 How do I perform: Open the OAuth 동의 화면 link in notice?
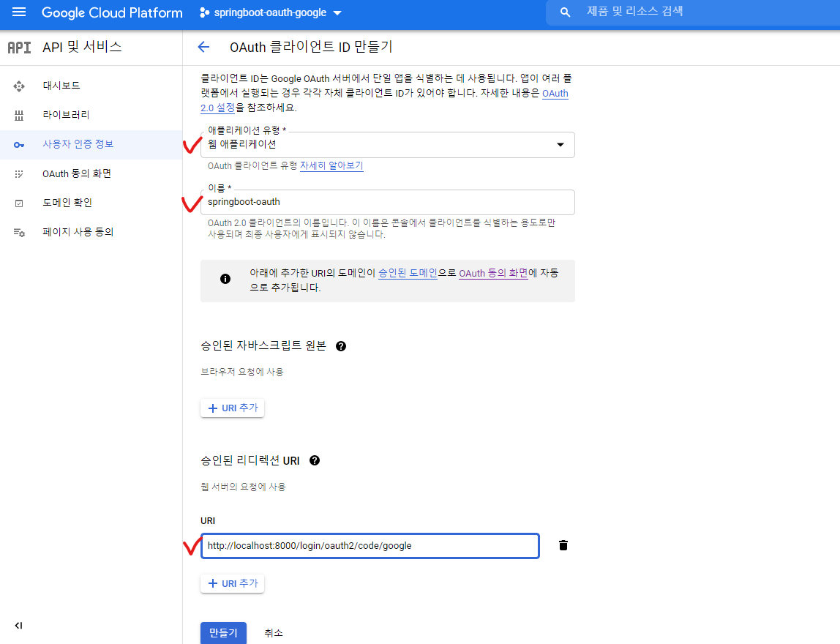pos(493,273)
